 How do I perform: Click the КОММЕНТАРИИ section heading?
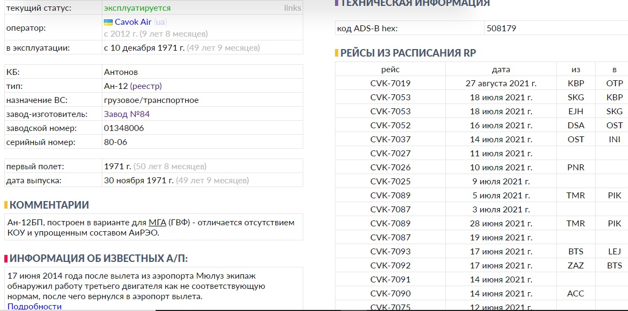tap(49, 205)
